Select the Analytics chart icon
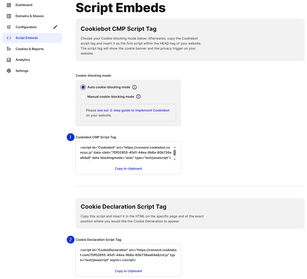The height and width of the screenshot is (279, 307). 9,60
